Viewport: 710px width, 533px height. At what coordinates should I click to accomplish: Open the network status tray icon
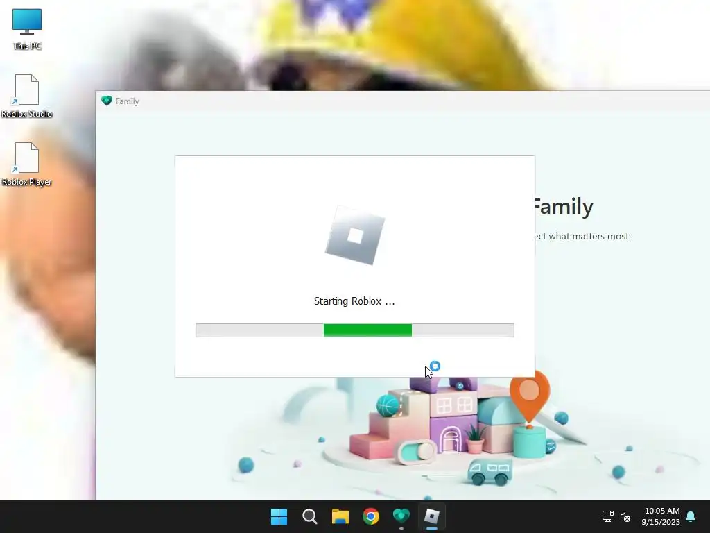coord(607,516)
